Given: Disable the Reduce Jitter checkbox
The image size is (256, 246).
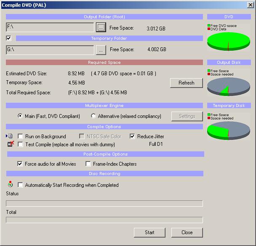Looking at the screenshot, I should pos(132,137).
